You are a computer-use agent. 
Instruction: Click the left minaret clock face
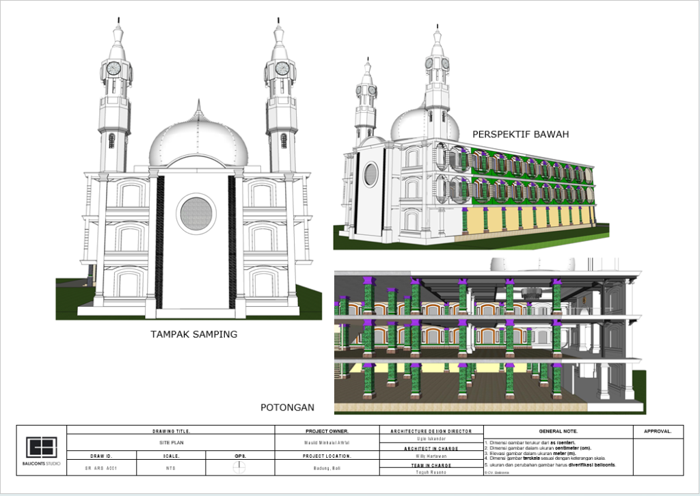[x=113, y=68]
